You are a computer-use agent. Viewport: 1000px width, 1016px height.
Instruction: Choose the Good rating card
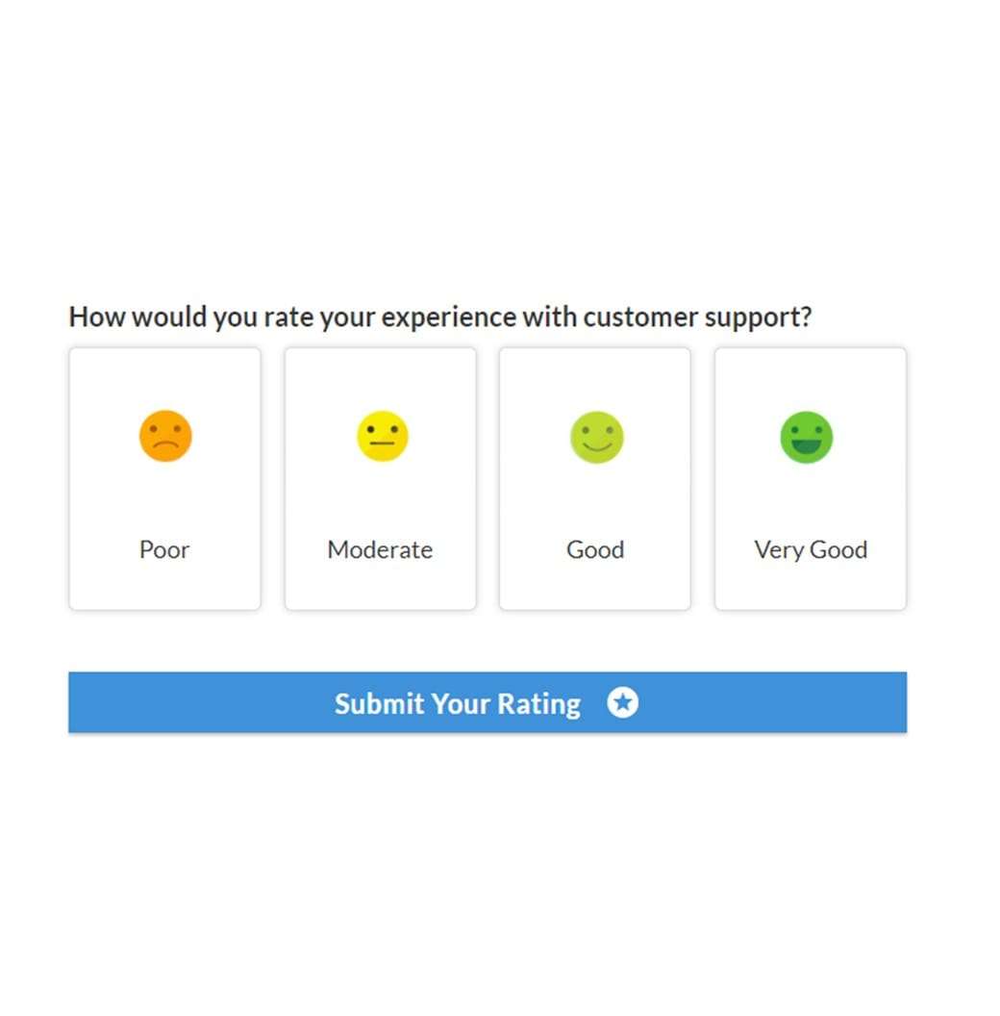click(594, 479)
